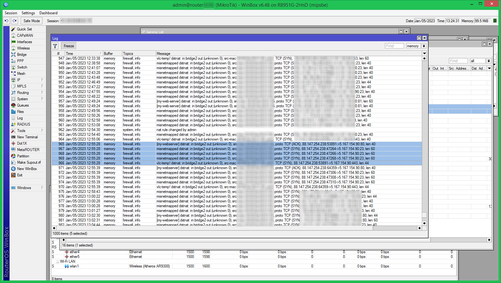Toggle Safe Mode button
The height and width of the screenshot is (283, 501).
coord(31,21)
